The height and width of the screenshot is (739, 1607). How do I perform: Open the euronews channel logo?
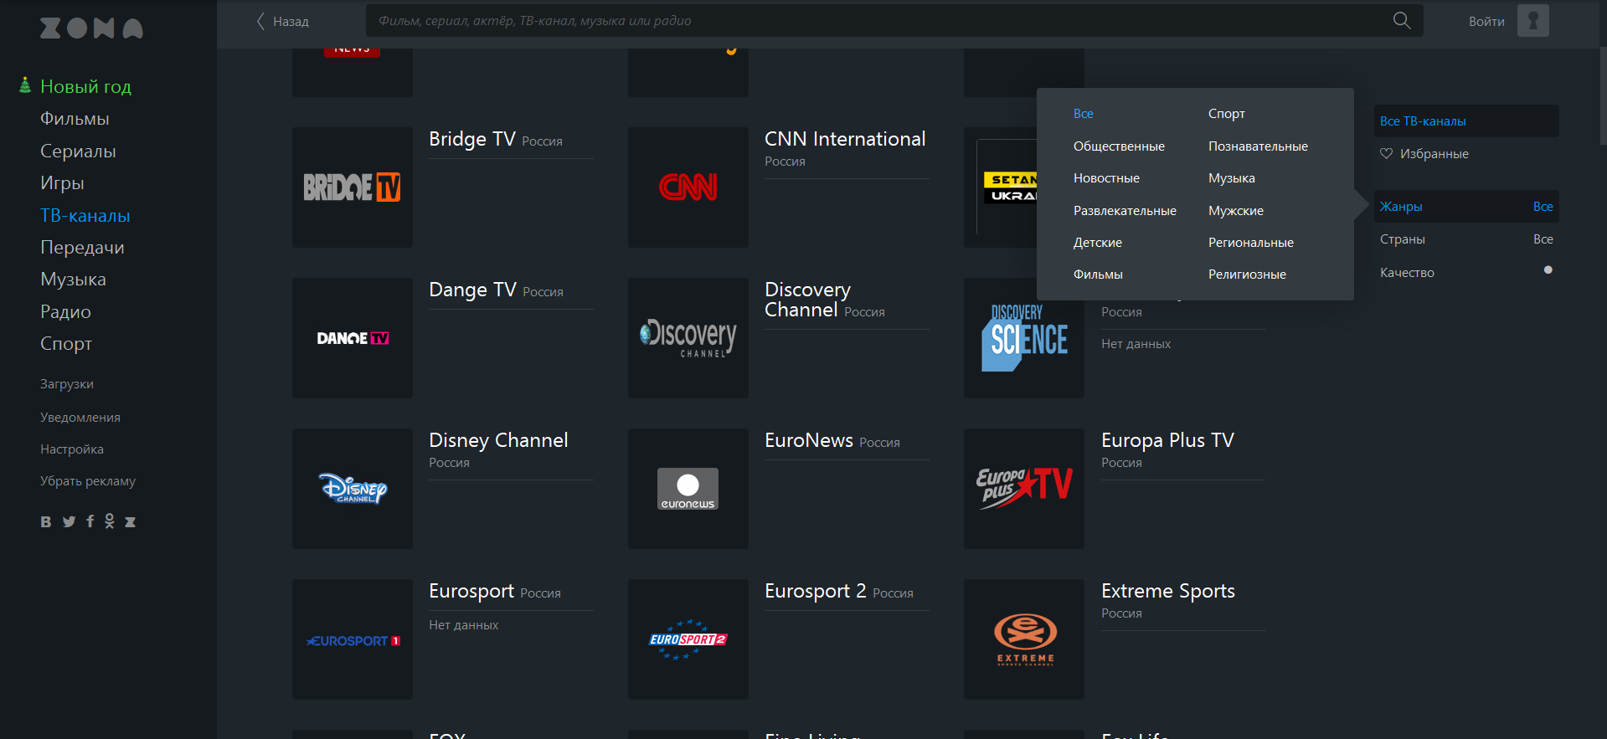point(688,488)
